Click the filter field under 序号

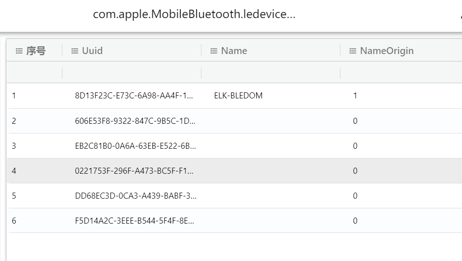pos(35,73)
